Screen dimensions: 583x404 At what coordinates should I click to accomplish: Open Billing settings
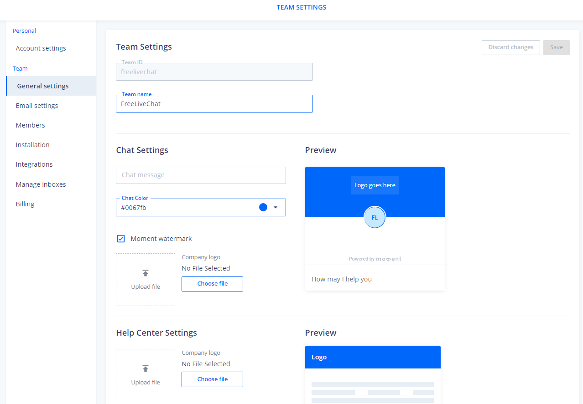tap(25, 204)
